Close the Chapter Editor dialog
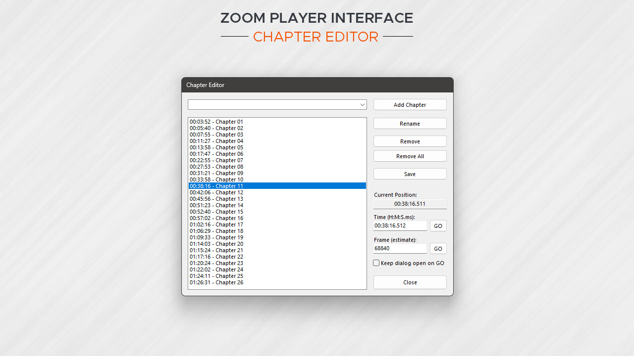The image size is (634, 356). (410, 282)
